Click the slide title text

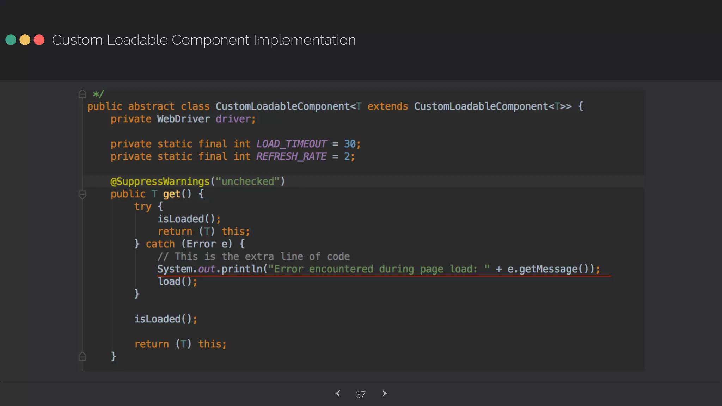[x=204, y=40]
